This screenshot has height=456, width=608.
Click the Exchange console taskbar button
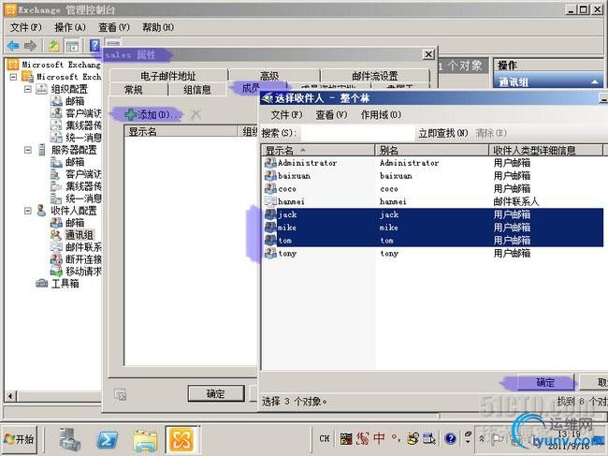coord(181,440)
